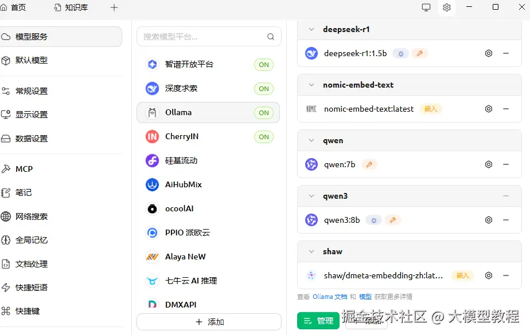Collapse the qwen group
The height and width of the screenshot is (335, 530).
[311, 140]
